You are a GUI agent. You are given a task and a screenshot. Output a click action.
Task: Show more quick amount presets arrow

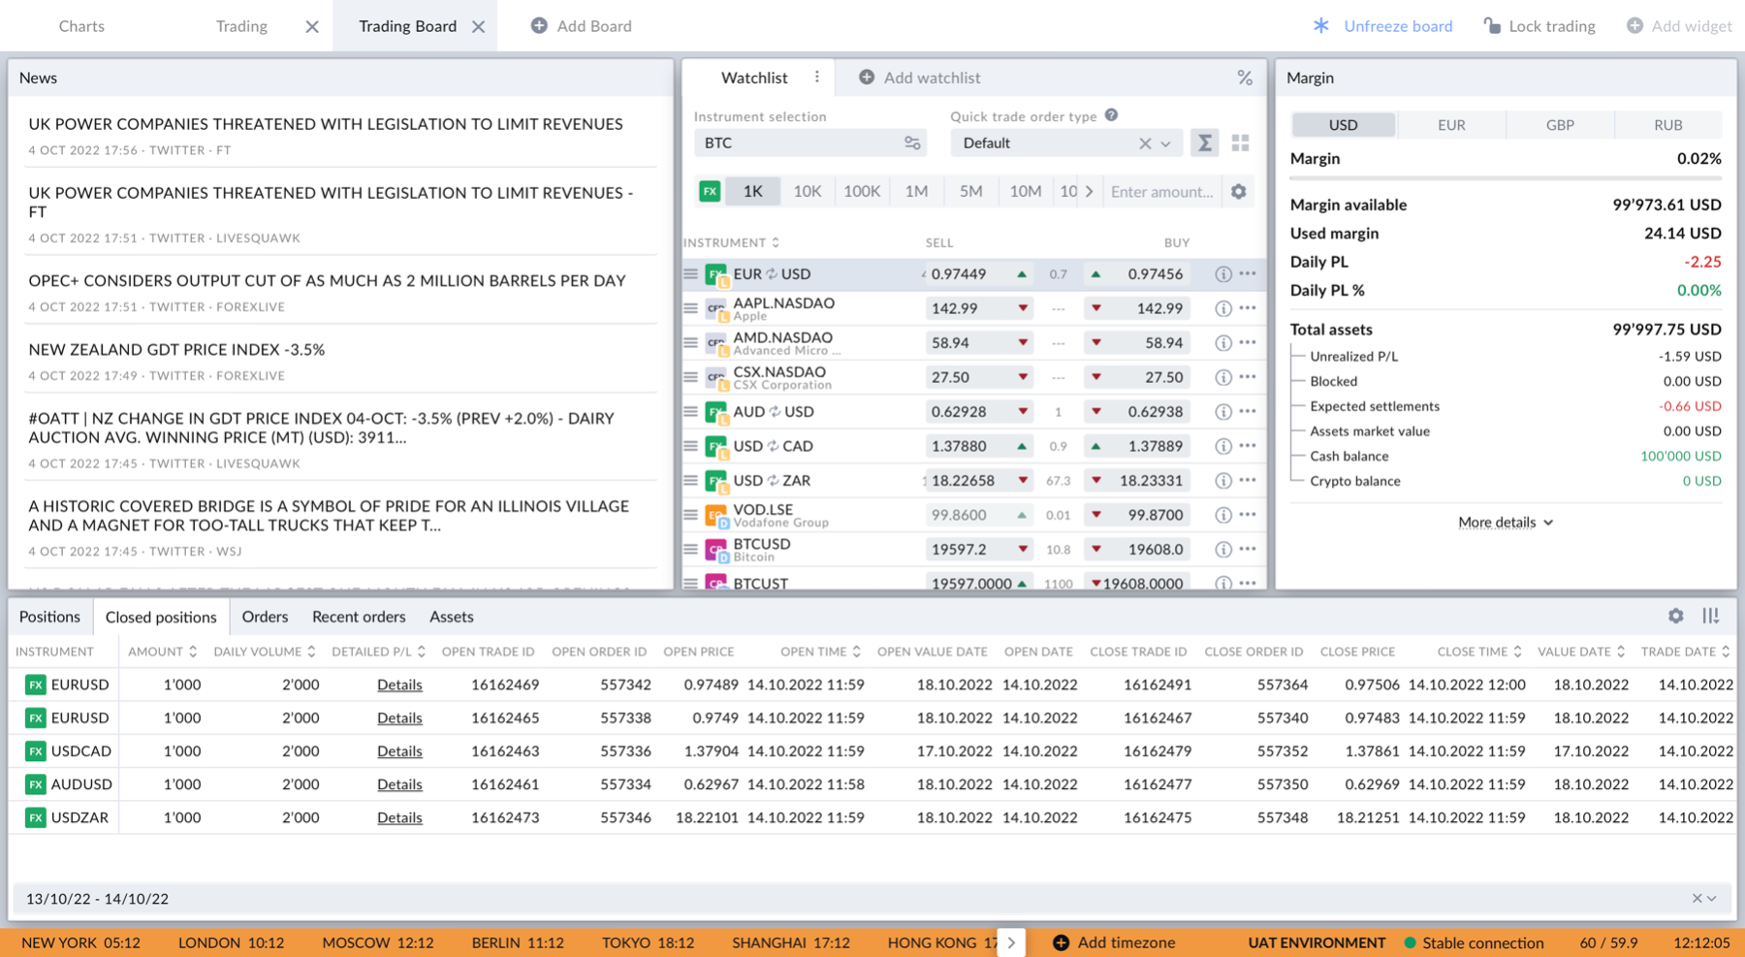1090,191
